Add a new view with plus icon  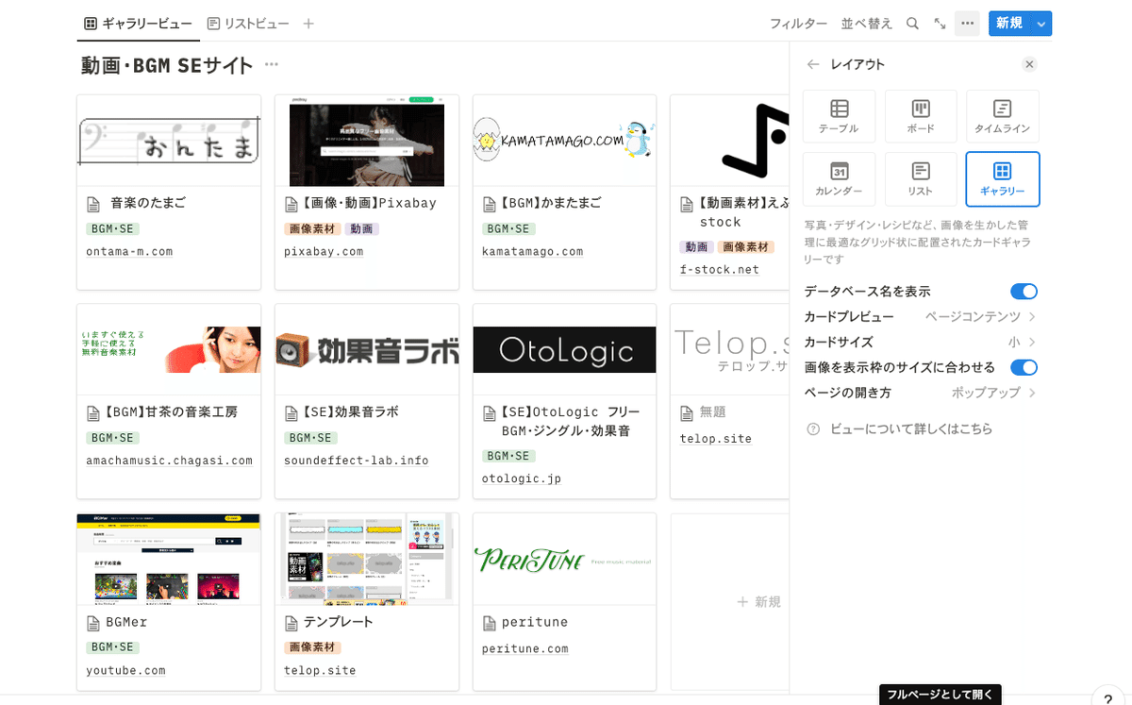308,24
